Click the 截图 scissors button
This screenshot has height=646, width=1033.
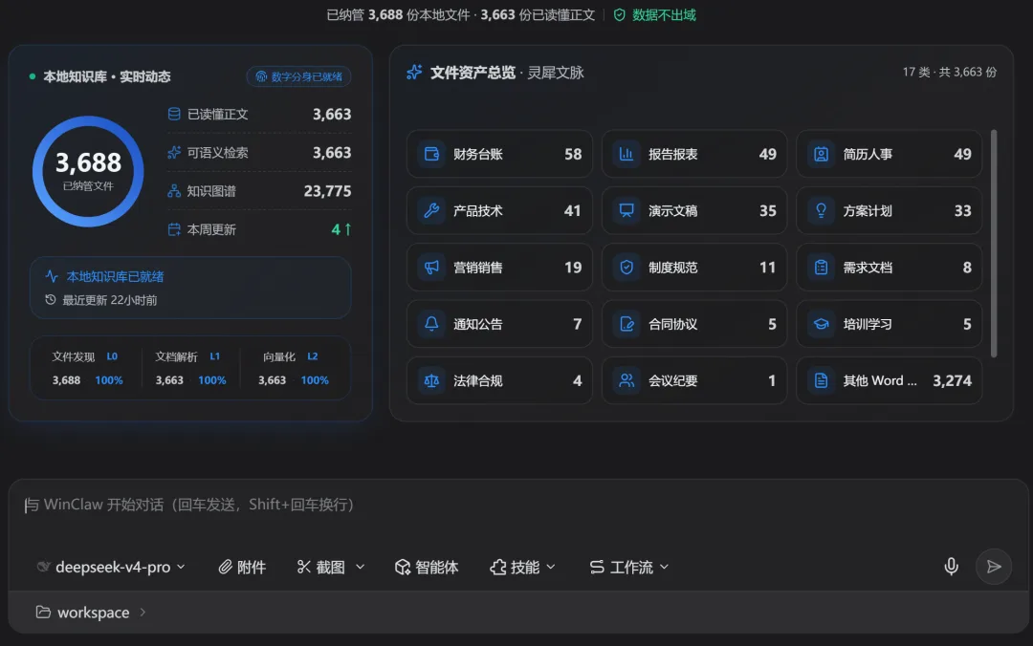pos(320,567)
